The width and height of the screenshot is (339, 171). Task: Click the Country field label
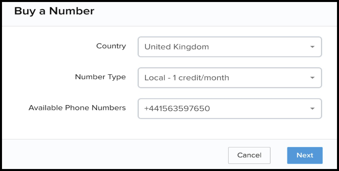(111, 46)
